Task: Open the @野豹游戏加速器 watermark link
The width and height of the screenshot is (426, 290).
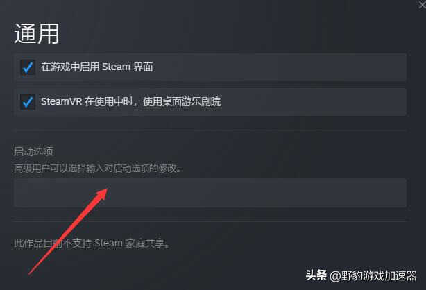Action: (373, 276)
